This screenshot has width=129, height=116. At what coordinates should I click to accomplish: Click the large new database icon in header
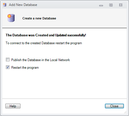(x=11, y=18)
